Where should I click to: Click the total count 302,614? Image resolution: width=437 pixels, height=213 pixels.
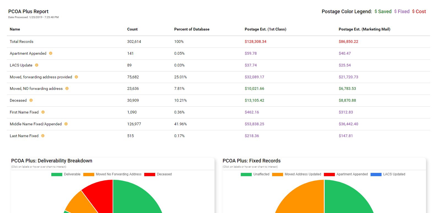coord(134,42)
